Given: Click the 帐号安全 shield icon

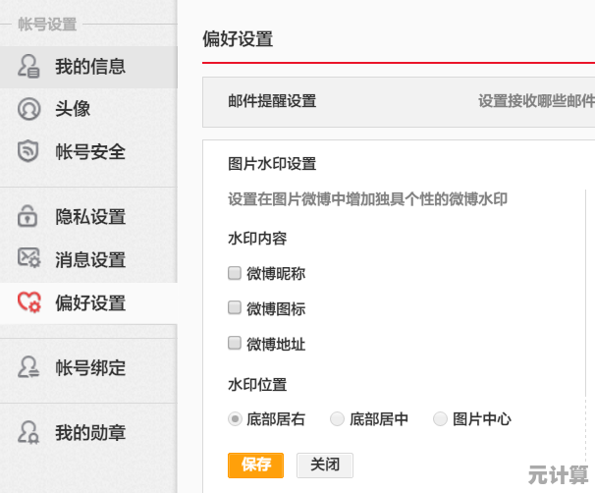Looking at the screenshot, I should tap(29, 152).
